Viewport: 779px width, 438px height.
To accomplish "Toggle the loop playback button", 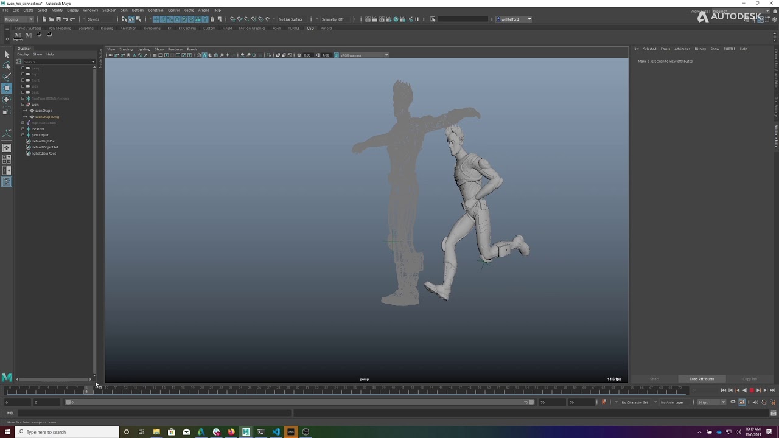I will coord(733,402).
